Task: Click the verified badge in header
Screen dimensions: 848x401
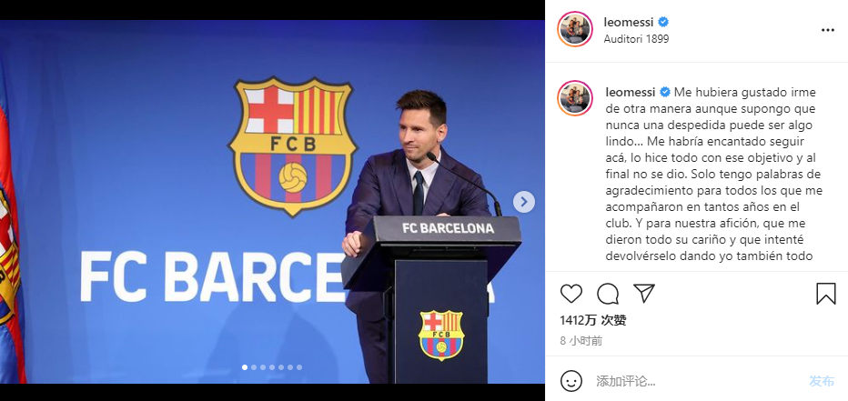Action: (x=663, y=22)
